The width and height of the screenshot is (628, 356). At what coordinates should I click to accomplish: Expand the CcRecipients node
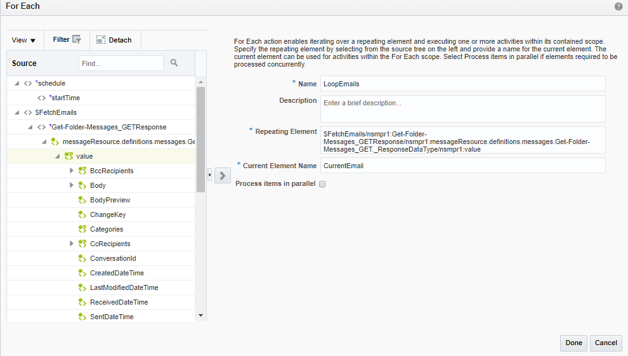pyautogui.click(x=72, y=244)
